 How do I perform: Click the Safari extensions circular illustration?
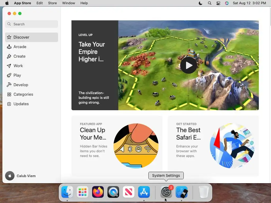[x=232, y=146]
